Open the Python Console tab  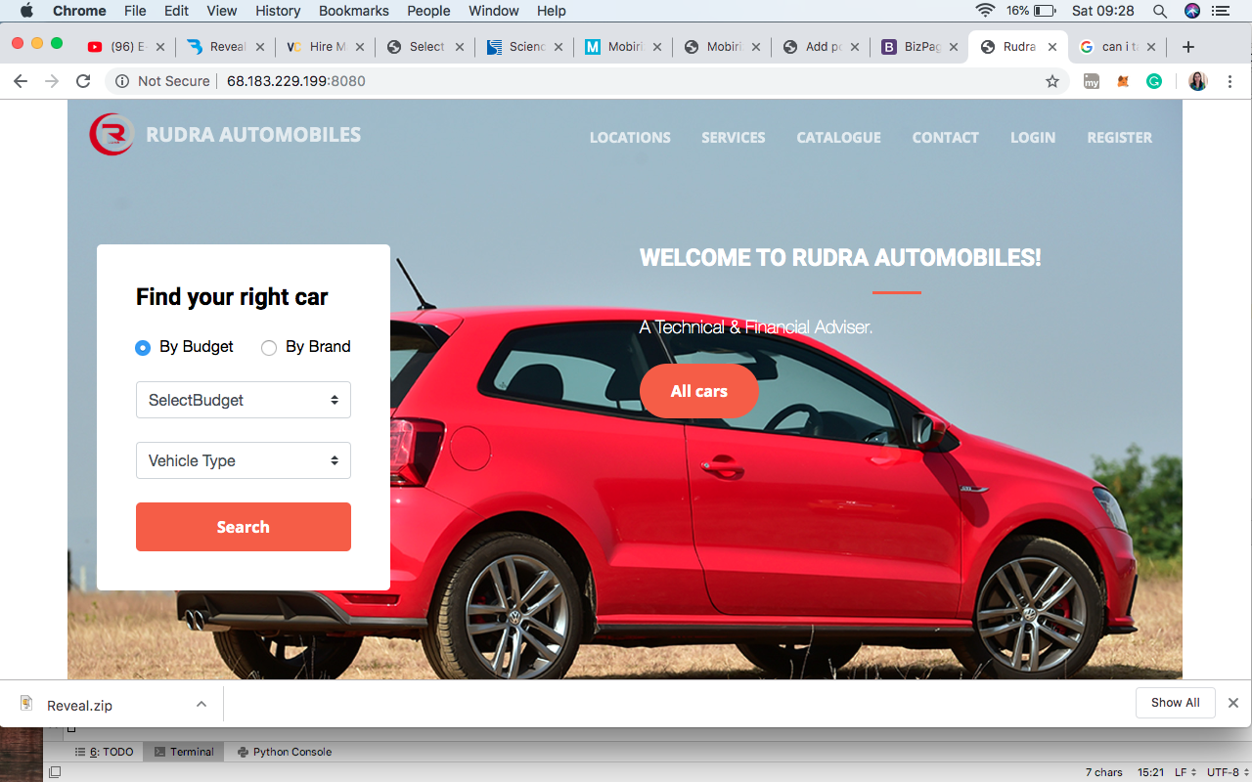(x=284, y=752)
